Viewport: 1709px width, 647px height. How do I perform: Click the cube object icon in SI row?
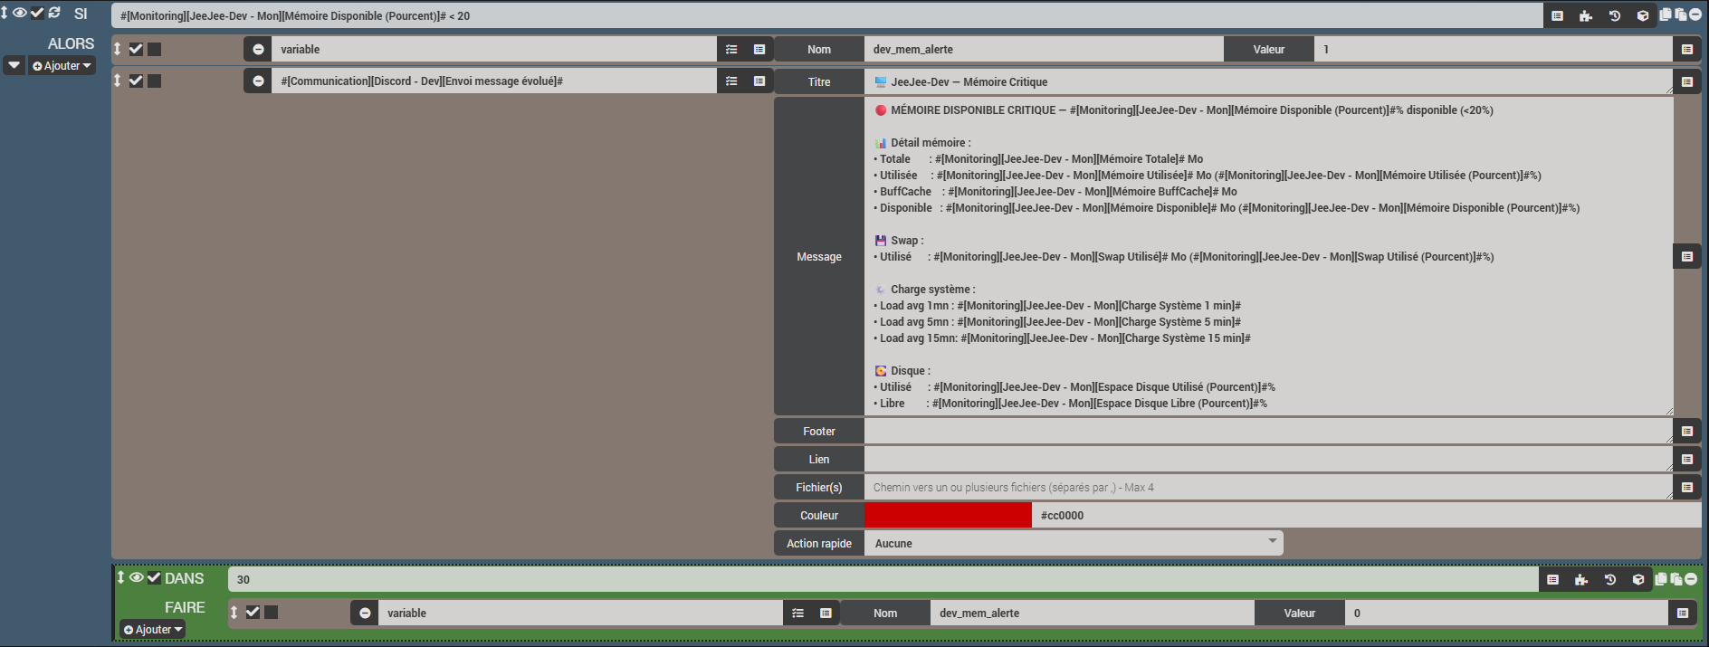coord(1643,15)
